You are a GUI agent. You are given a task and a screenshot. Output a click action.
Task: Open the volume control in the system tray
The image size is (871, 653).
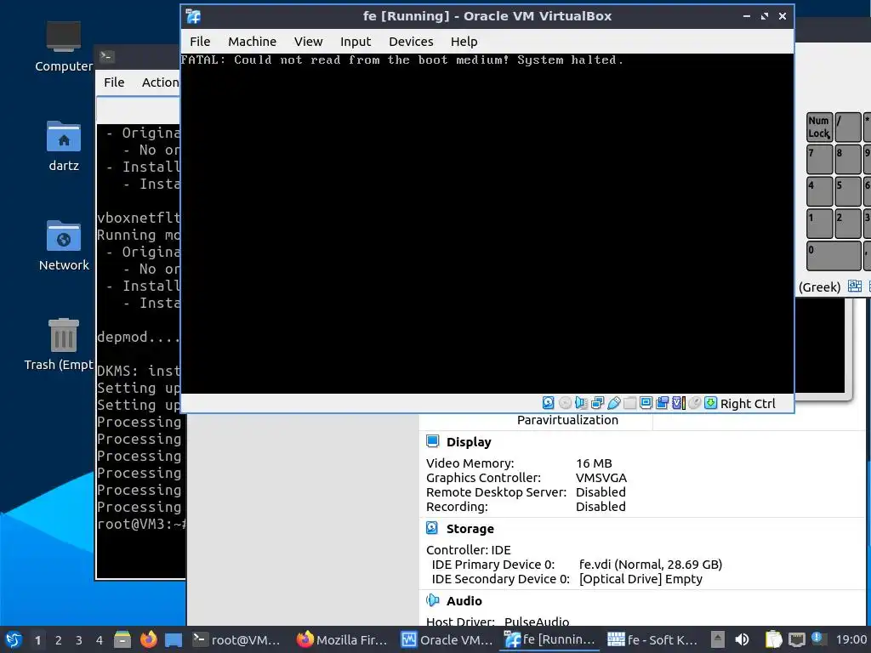pyautogui.click(x=742, y=639)
